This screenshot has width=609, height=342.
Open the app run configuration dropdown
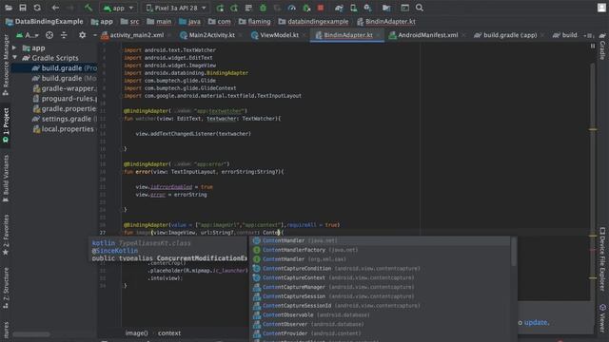pos(118,8)
